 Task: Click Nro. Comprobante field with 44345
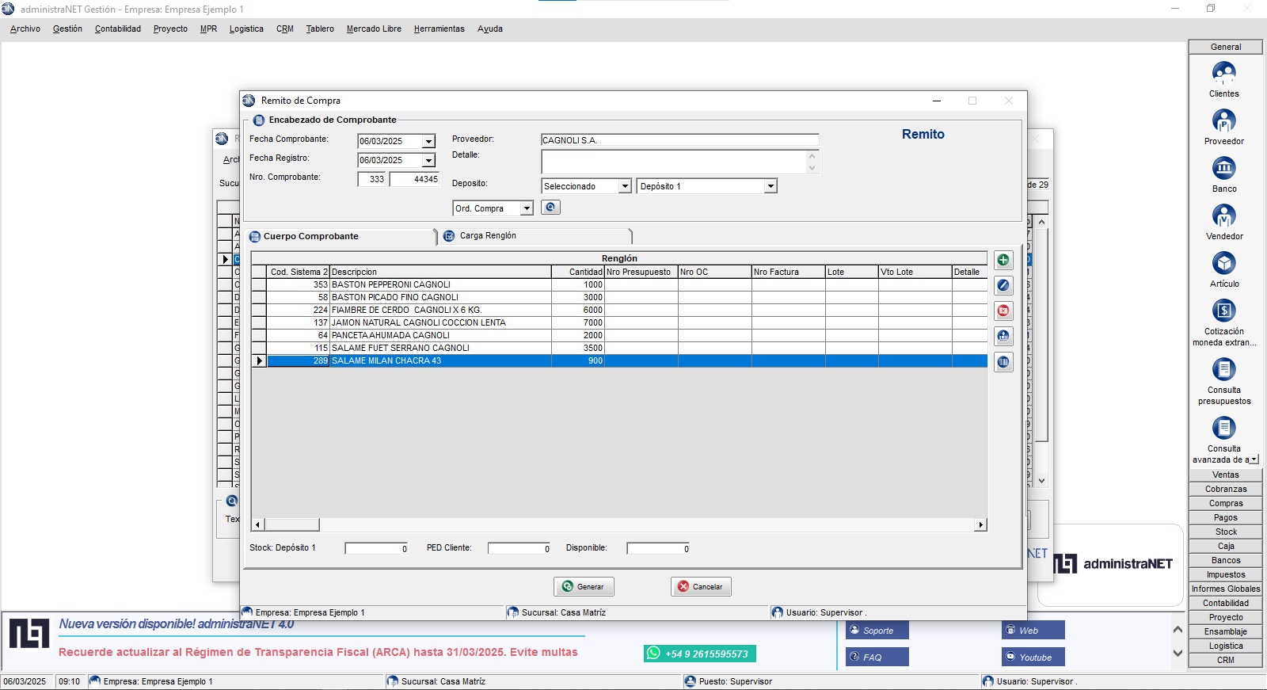[x=414, y=179]
